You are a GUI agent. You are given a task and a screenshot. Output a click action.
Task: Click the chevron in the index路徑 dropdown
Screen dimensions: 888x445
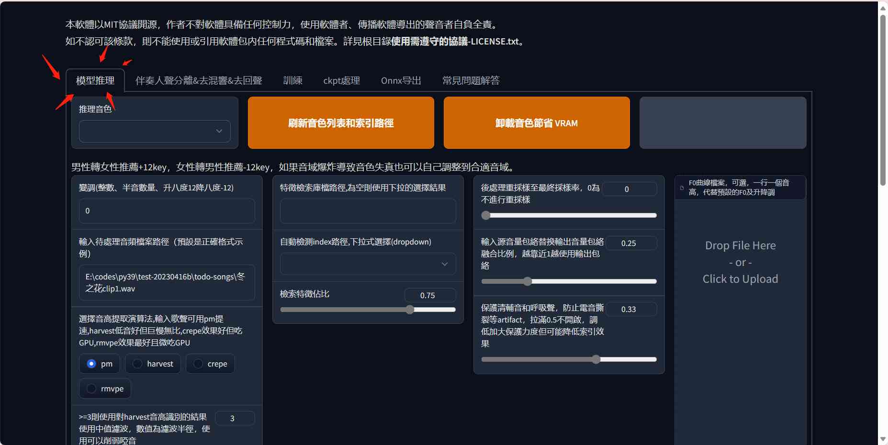(x=445, y=264)
